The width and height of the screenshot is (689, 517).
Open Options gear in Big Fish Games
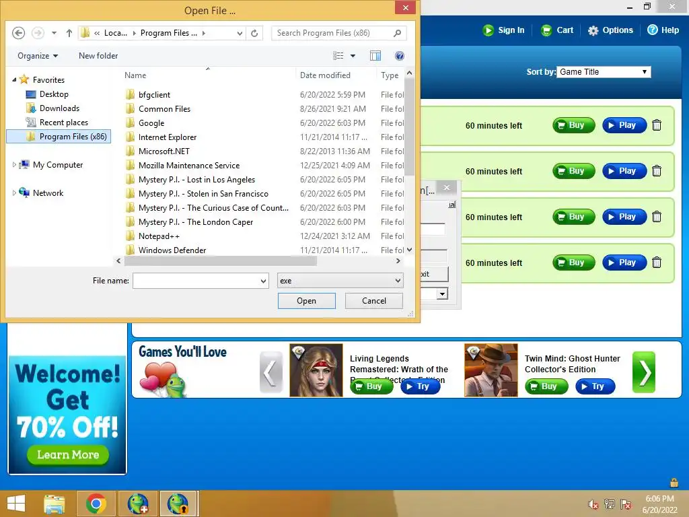[x=610, y=30]
